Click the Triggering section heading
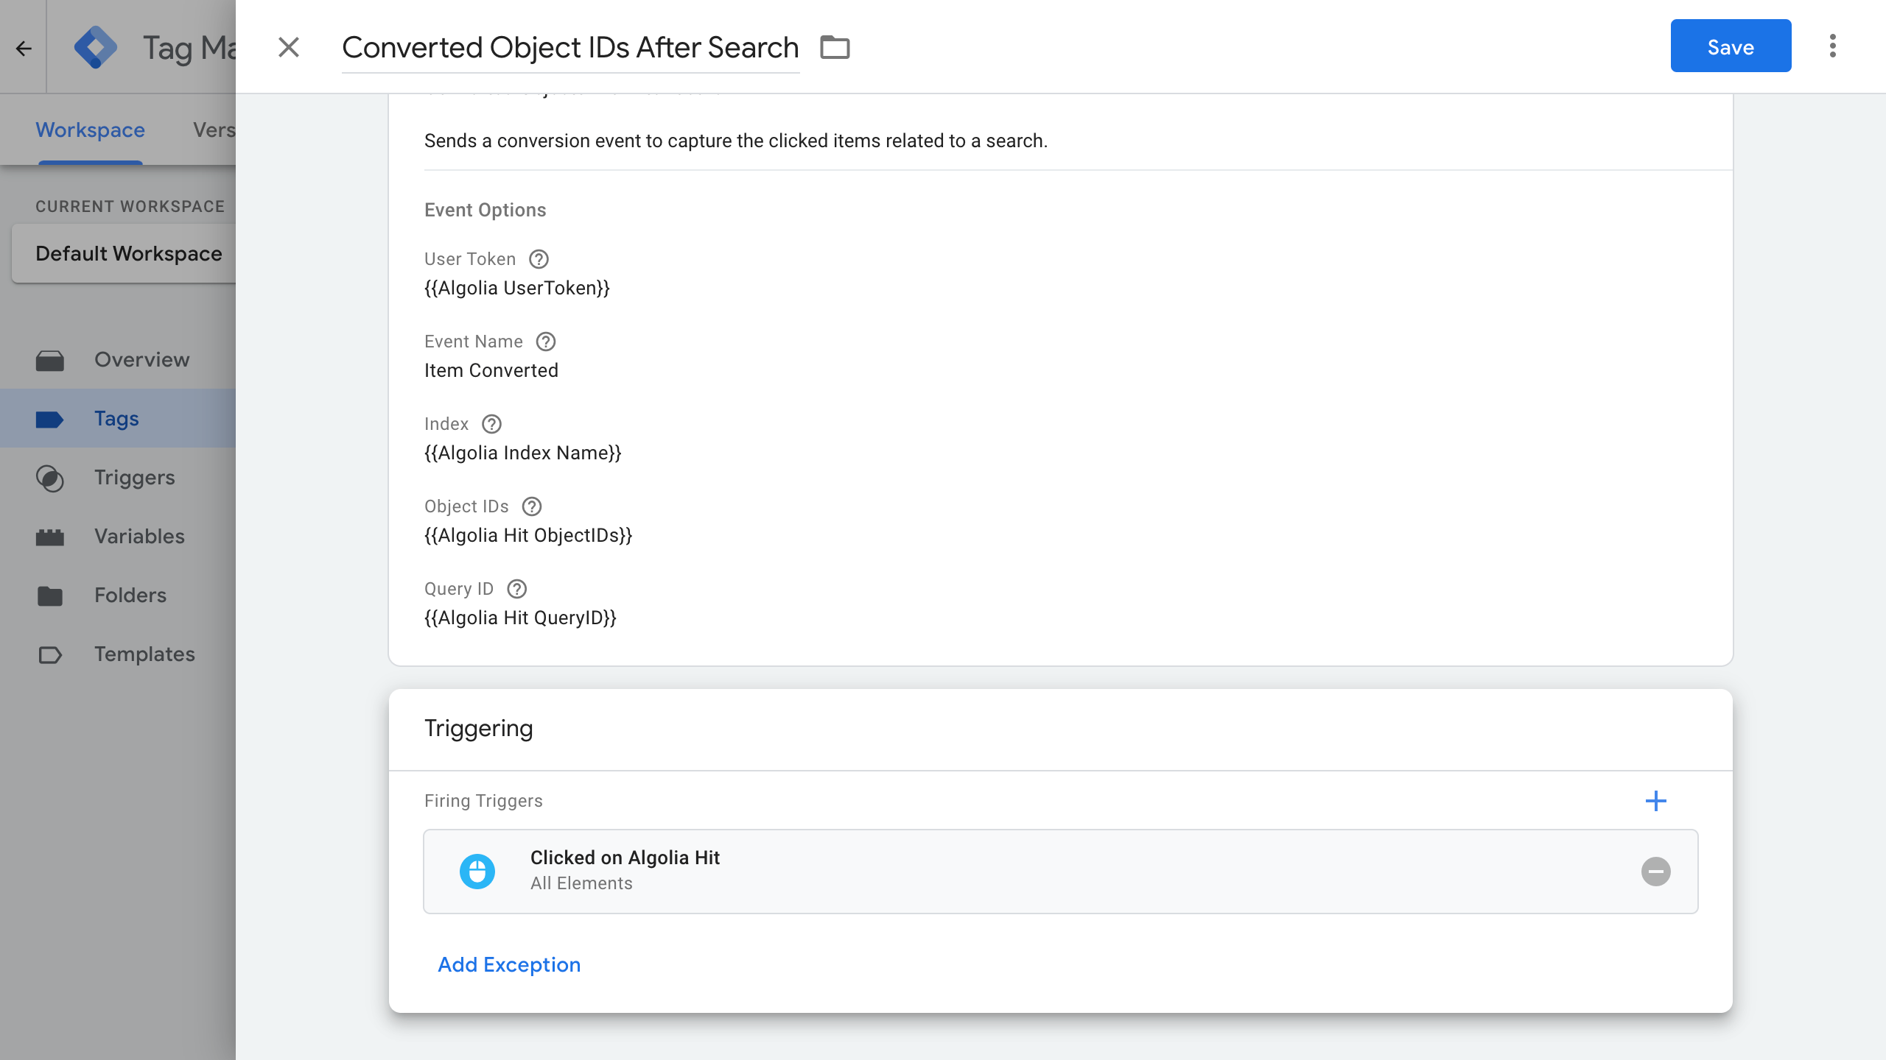The height and width of the screenshot is (1060, 1886). pos(479,728)
